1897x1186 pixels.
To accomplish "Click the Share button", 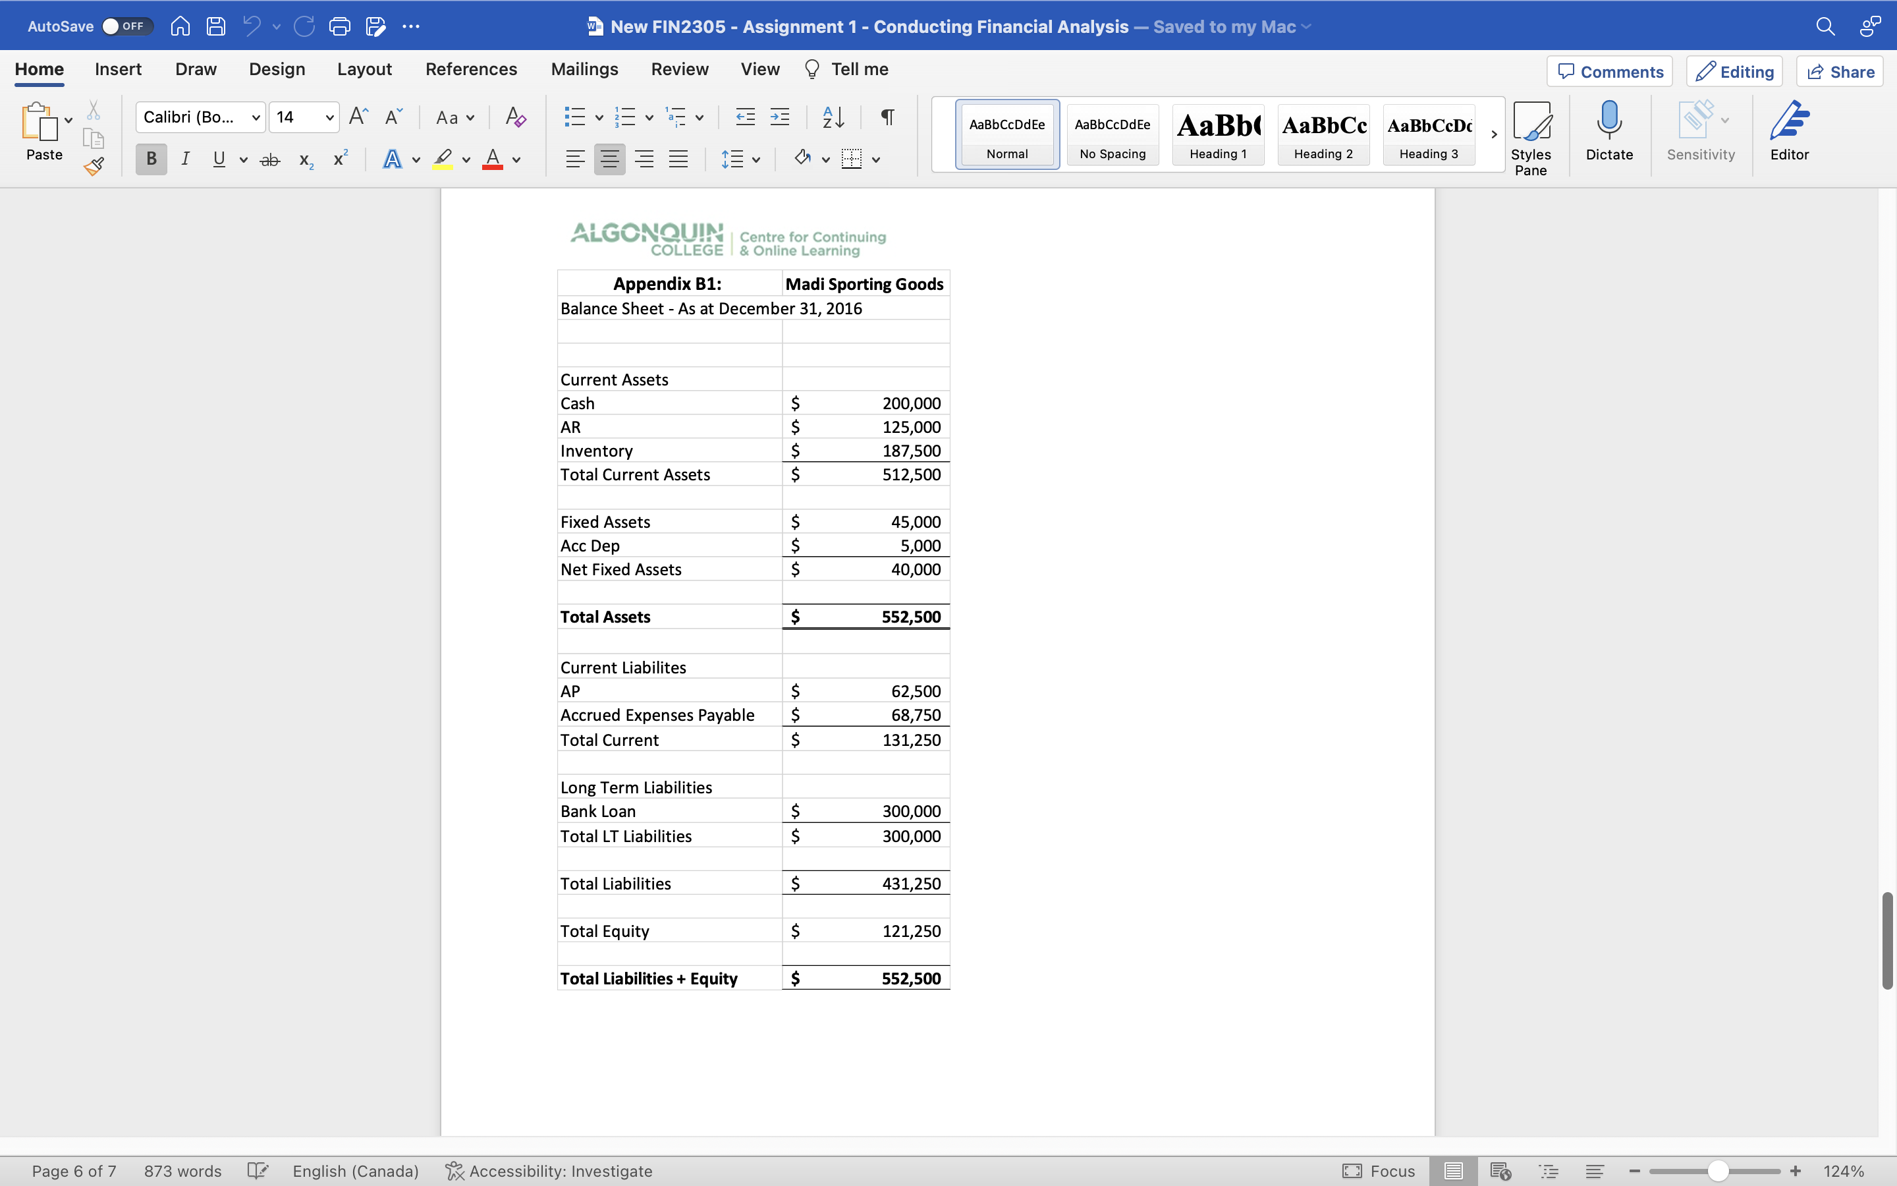I will tap(1840, 71).
